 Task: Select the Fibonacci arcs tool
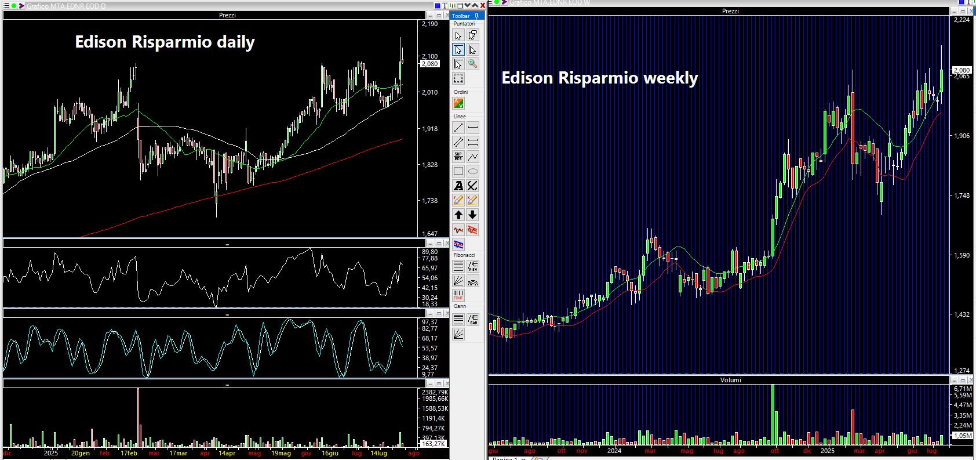[473, 281]
